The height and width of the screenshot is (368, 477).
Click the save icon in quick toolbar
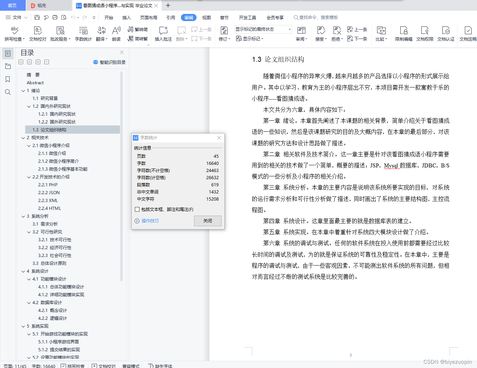37,17
